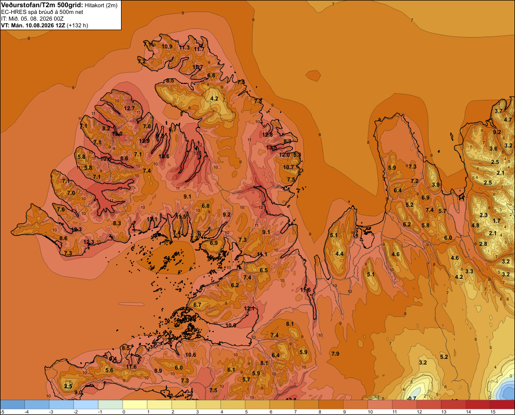Click the 8.9 temperature label on the map
Viewport: 515px width, 415px height.
point(158,371)
